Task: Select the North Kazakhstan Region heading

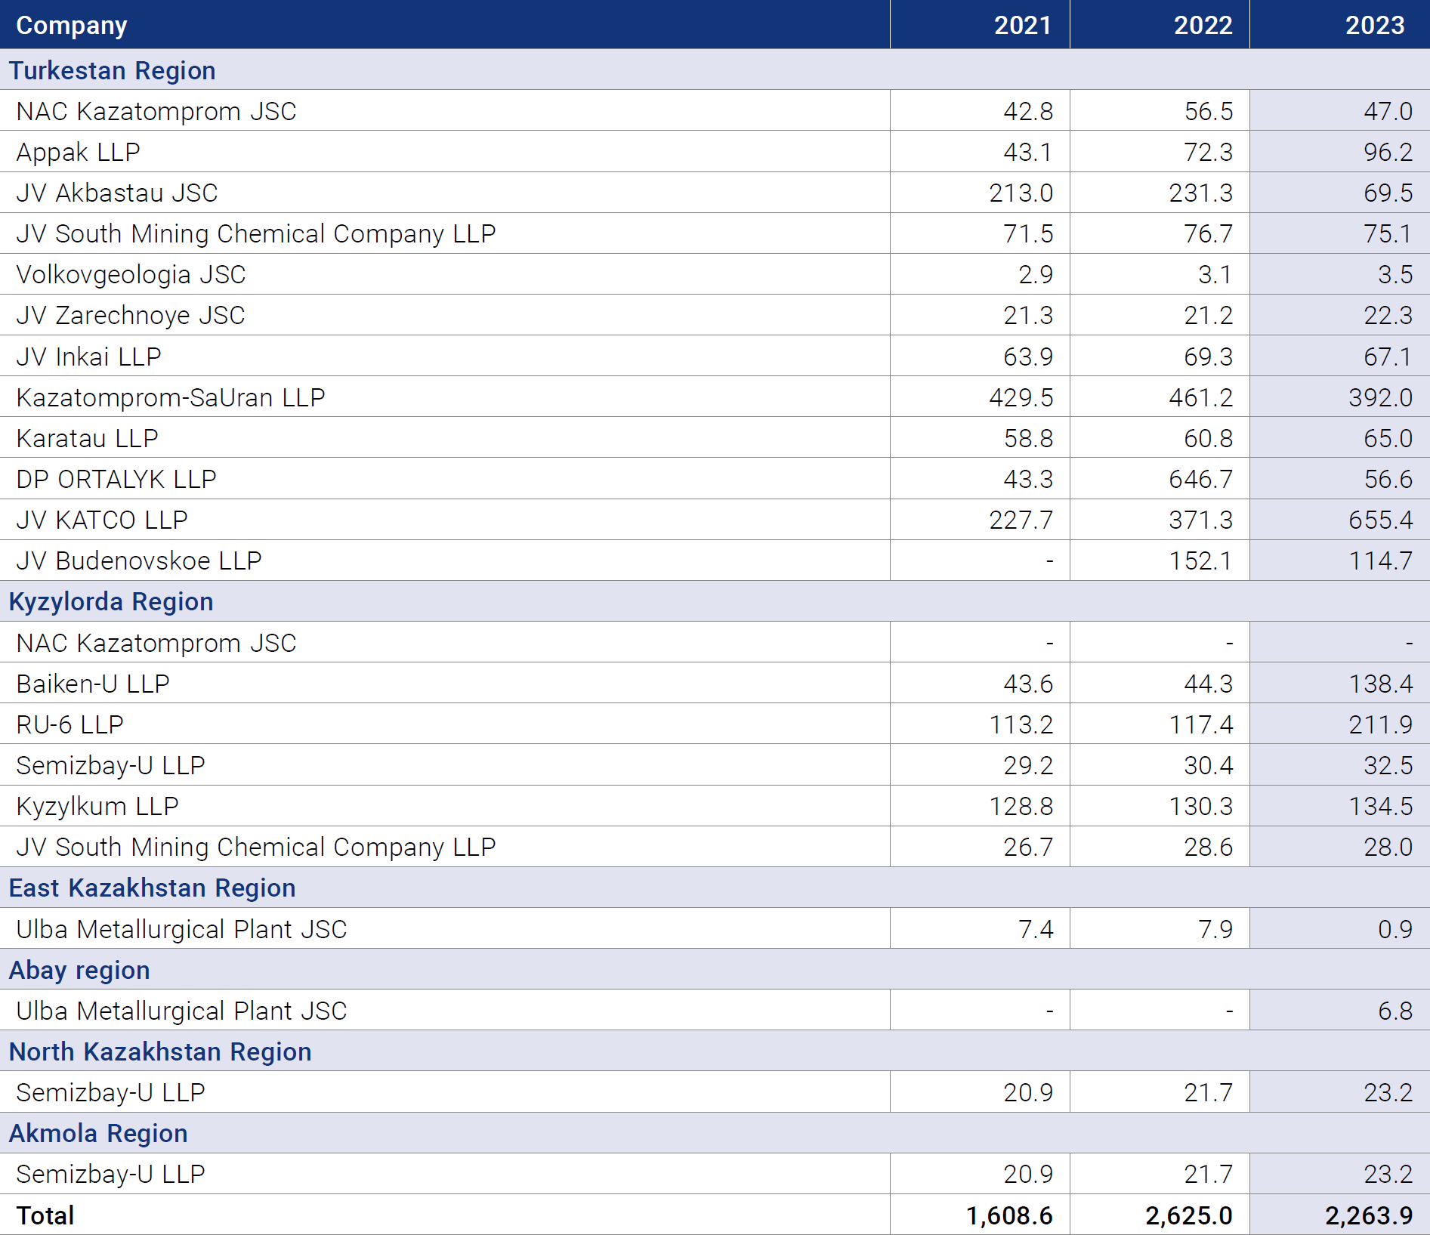Action: tap(160, 1051)
